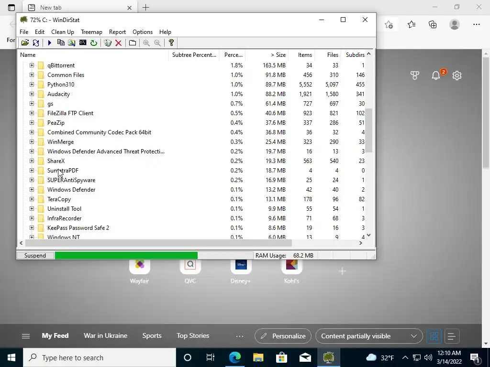
Task: Open the File menu
Action: 24,32
